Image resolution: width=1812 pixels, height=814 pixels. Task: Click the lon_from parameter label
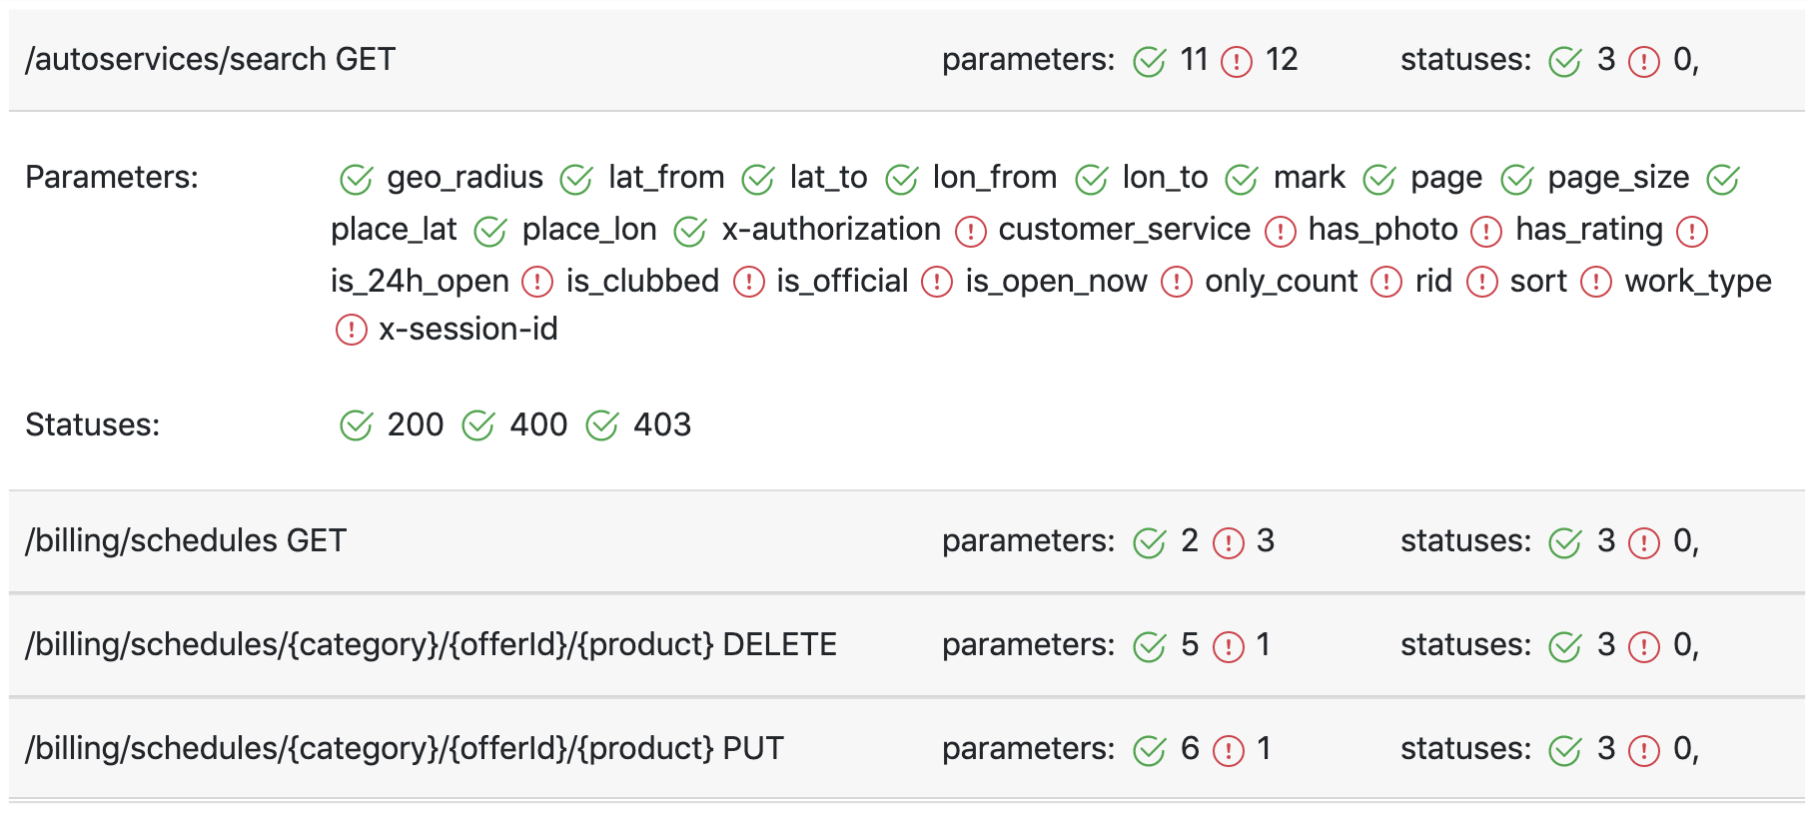click(x=994, y=178)
